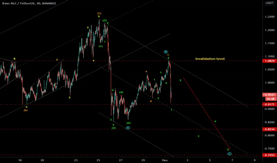Select the green (5) wave label

coord(128,123)
